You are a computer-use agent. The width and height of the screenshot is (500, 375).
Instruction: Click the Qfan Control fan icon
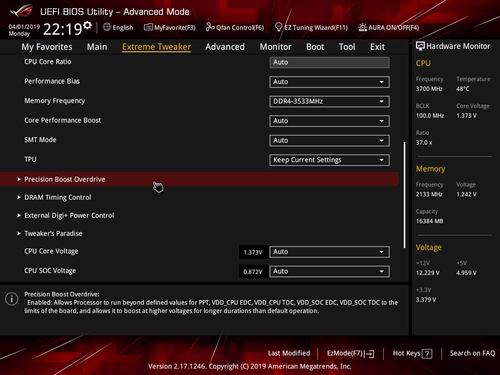(210, 27)
